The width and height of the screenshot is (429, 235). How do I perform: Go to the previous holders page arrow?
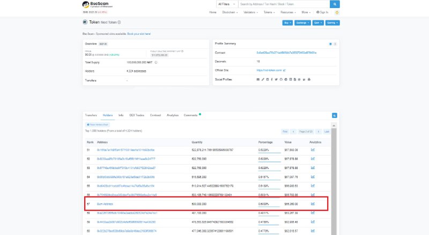tap(293, 132)
